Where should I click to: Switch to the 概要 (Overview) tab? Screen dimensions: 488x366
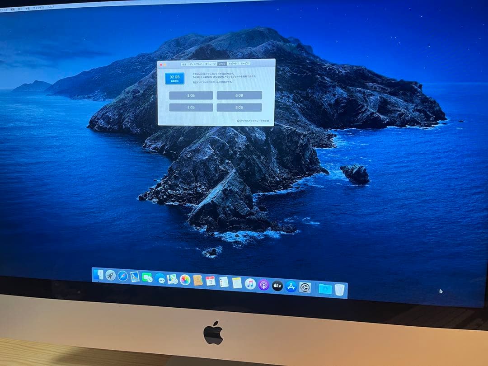[x=184, y=64]
